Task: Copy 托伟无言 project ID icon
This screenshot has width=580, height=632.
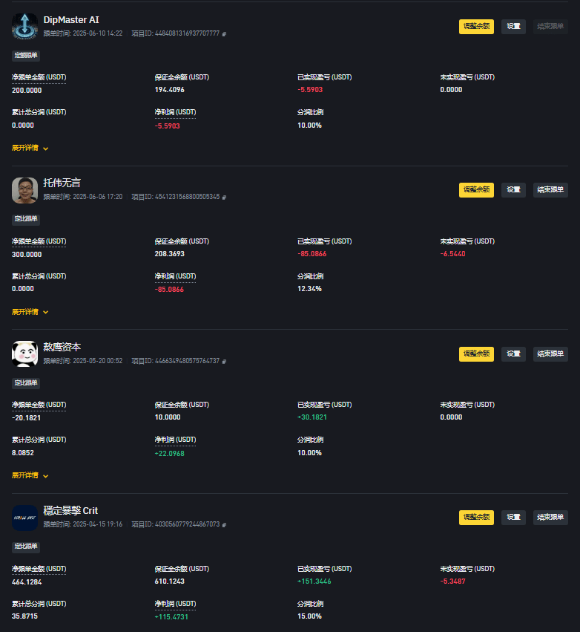Action: 224,197
